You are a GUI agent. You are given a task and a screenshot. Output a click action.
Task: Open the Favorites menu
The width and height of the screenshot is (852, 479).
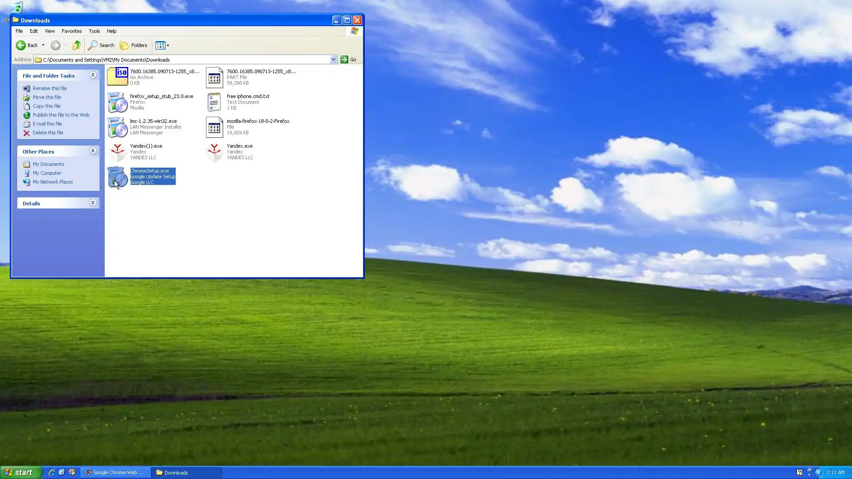pyautogui.click(x=71, y=31)
